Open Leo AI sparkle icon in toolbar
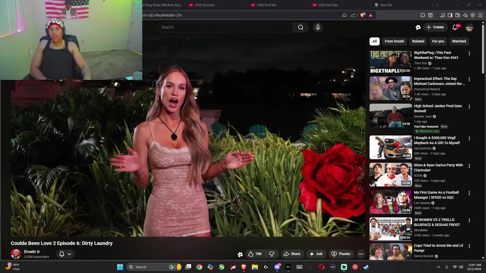Image resolution: width=486 pixels, height=273 pixels. 465,15
